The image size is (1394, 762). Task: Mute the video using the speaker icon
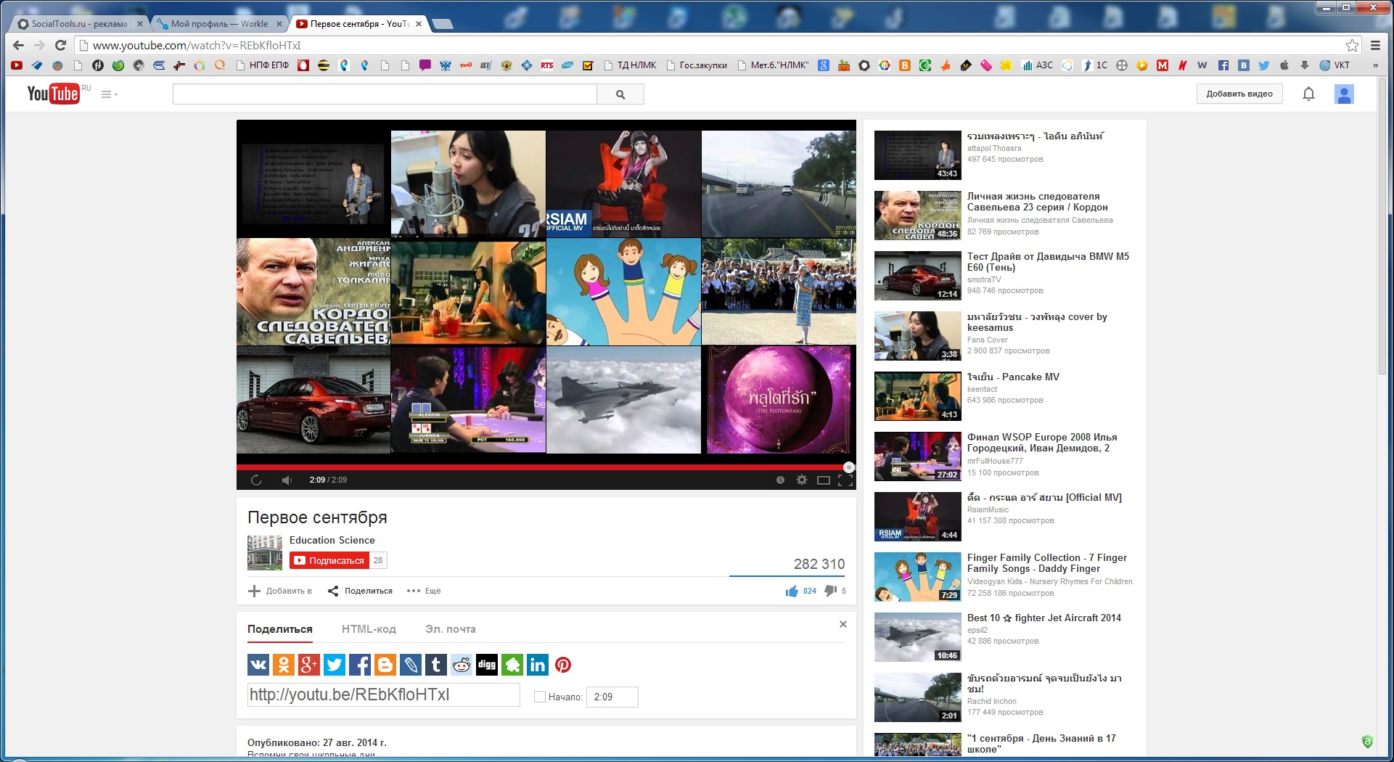coord(287,480)
